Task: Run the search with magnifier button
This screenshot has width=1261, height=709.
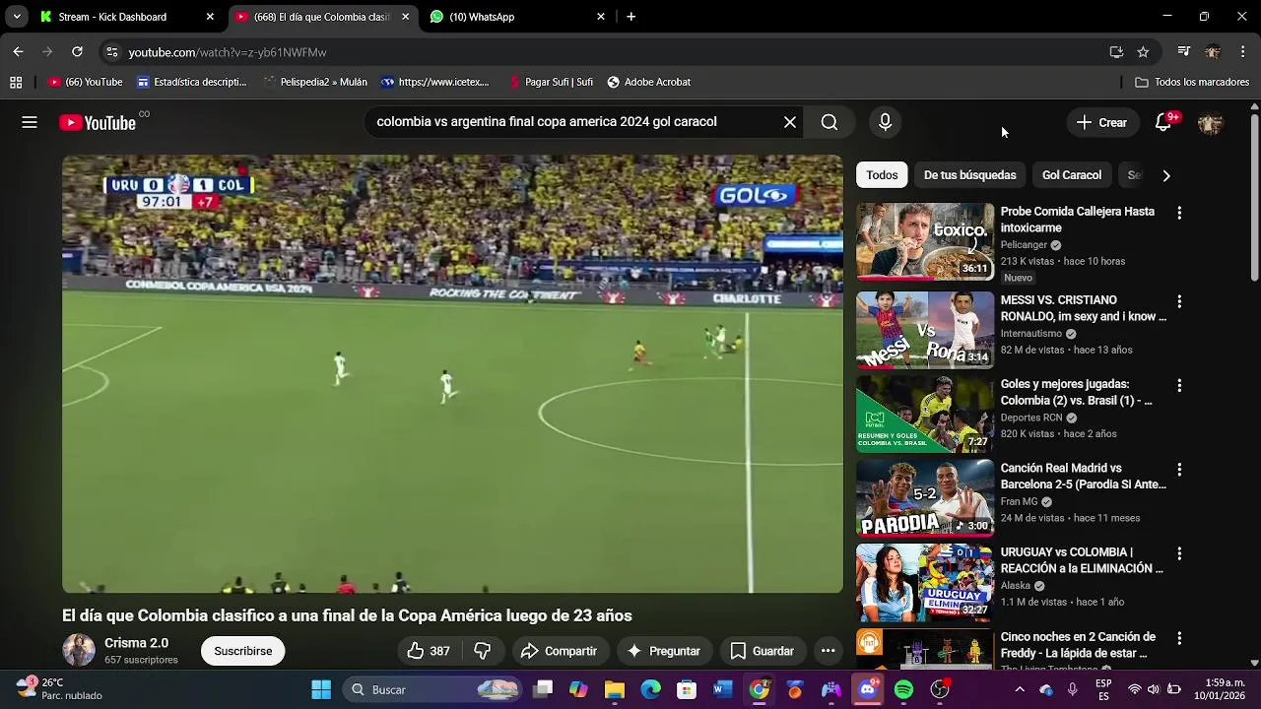Action: click(830, 122)
